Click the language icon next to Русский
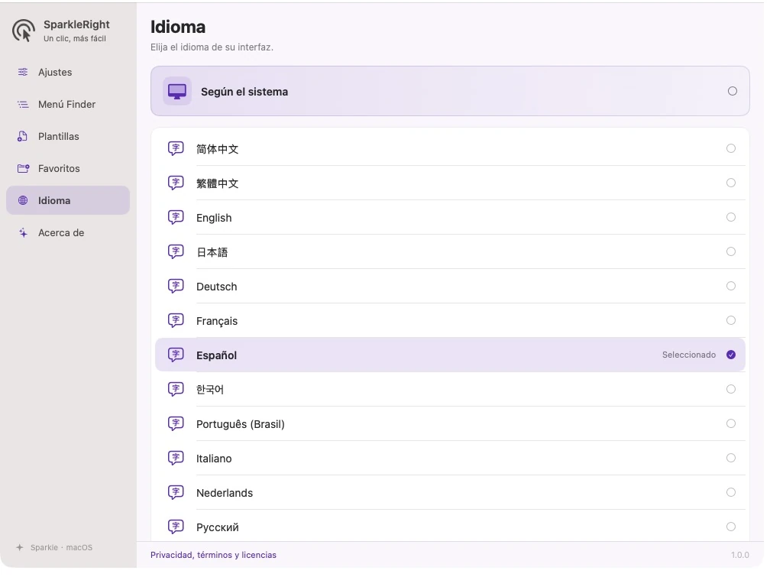This screenshot has width=770, height=577. pyautogui.click(x=176, y=527)
